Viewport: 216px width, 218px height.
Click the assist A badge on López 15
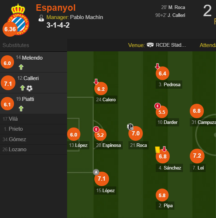coord(96,172)
